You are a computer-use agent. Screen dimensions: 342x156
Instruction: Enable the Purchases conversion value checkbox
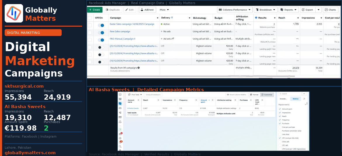(280, 131)
